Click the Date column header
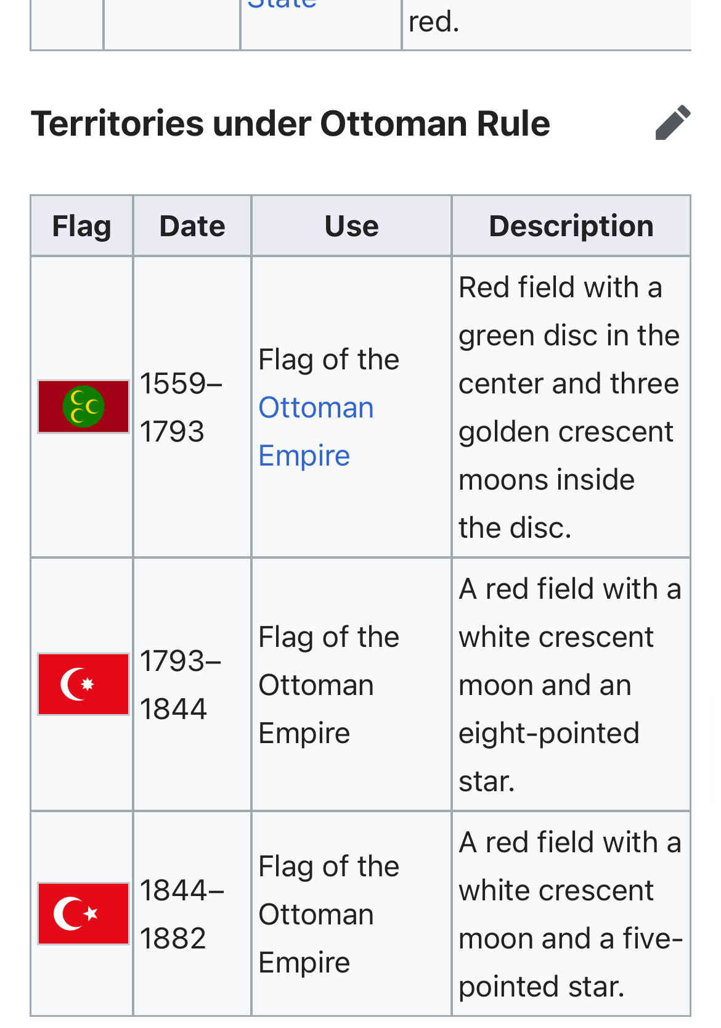721x1028 pixels. [192, 226]
